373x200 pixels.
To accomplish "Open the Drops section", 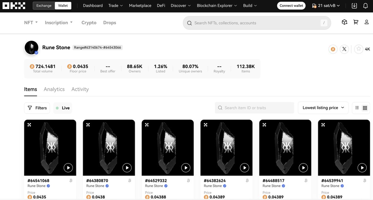I will point(110,22).
